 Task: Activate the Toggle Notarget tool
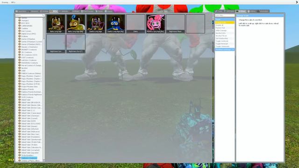pos(225,44)
